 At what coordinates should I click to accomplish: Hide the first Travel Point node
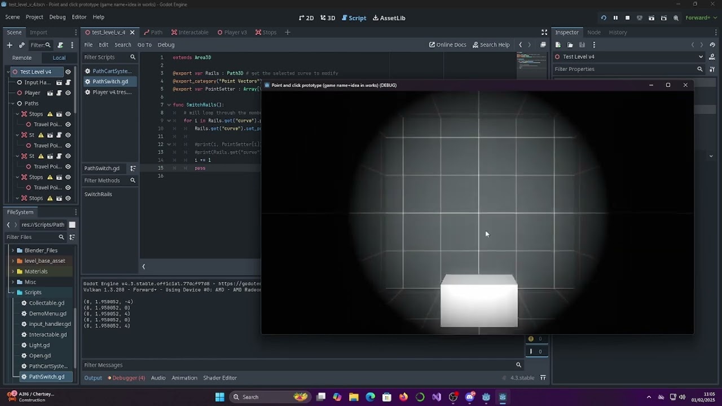click(x=68, y=125)
